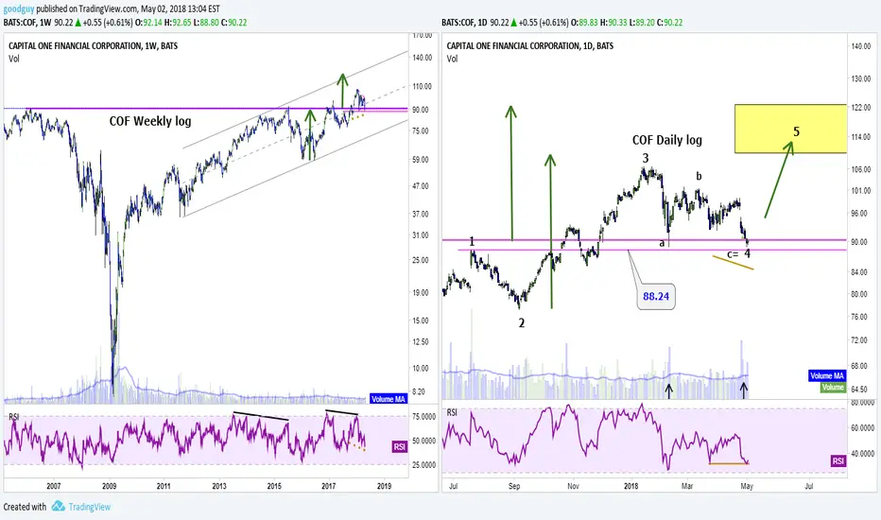The height and width of the screenshot is (520, 881).
Task: Click the 75.0000 RSI level on weekly chart
Action: (423, 417)
